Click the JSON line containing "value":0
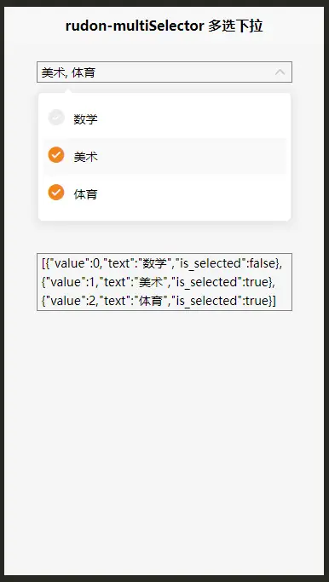329x582 pixels. (x=162, y=263)
